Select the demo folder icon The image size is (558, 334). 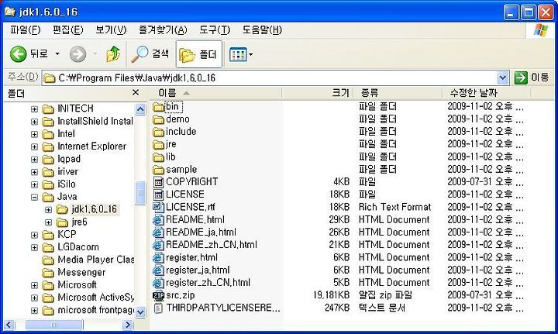(158, 119)
